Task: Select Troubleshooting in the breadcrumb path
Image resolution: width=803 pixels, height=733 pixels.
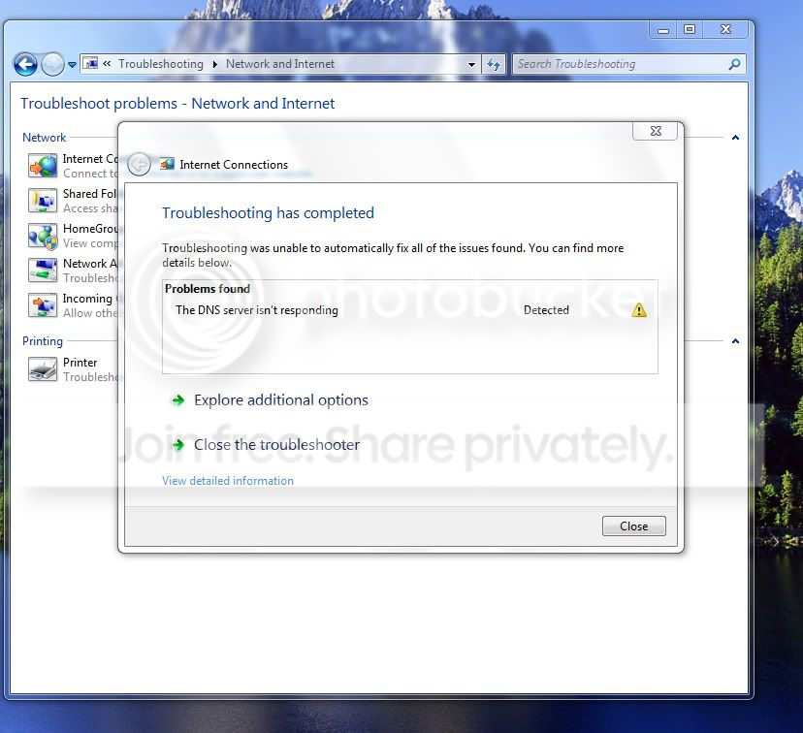Action: (161, 64)
